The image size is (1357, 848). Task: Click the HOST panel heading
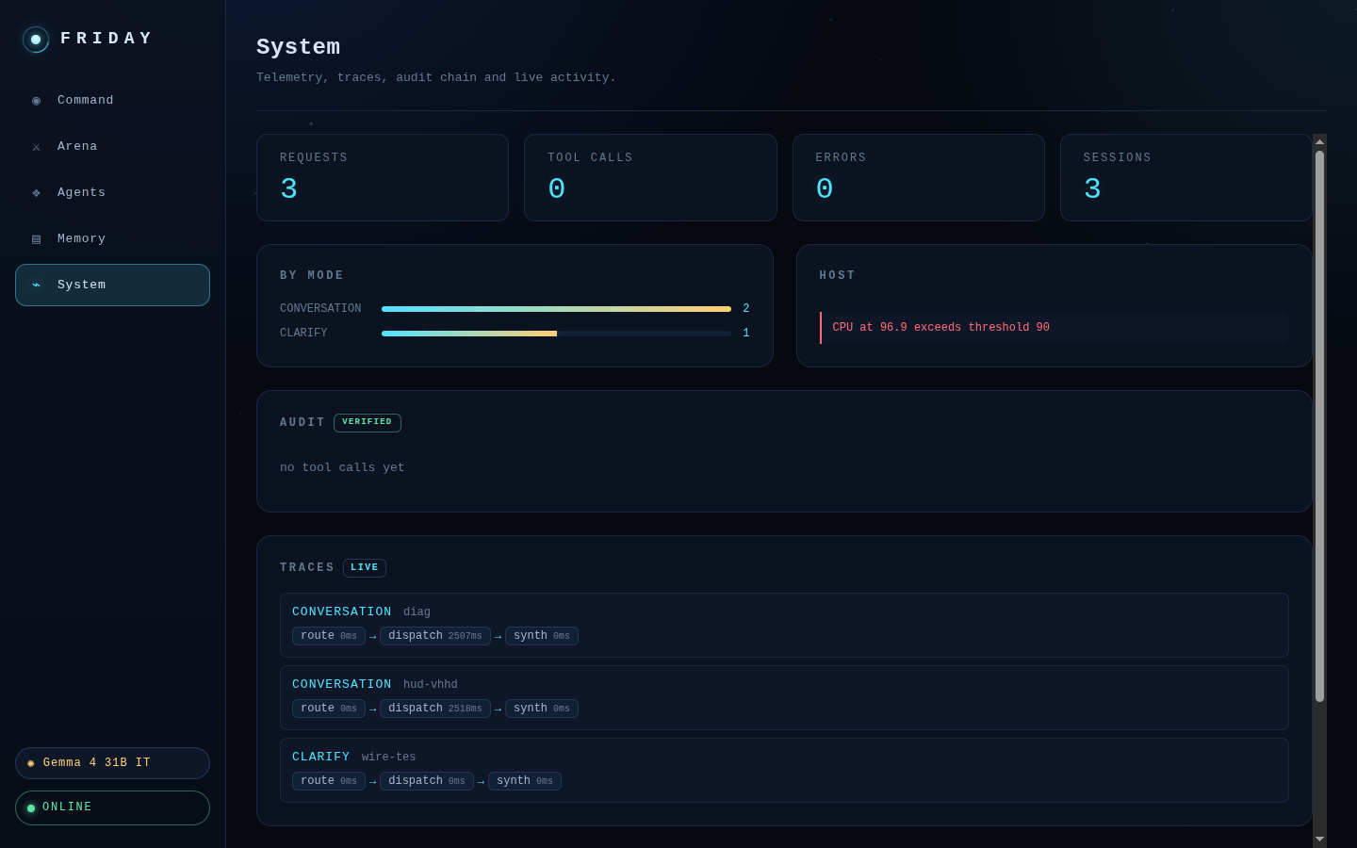[838, 275]
